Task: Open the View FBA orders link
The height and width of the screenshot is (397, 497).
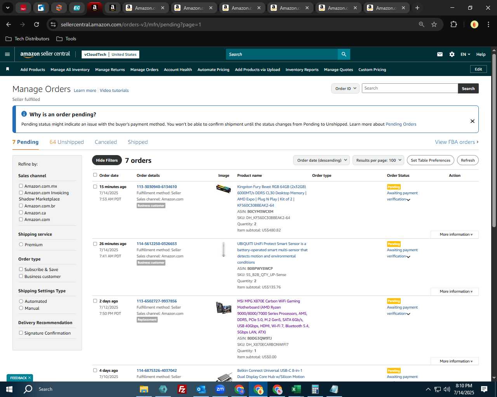Action: [457, 142]
